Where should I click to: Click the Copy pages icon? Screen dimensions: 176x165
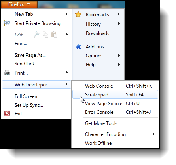45,35
